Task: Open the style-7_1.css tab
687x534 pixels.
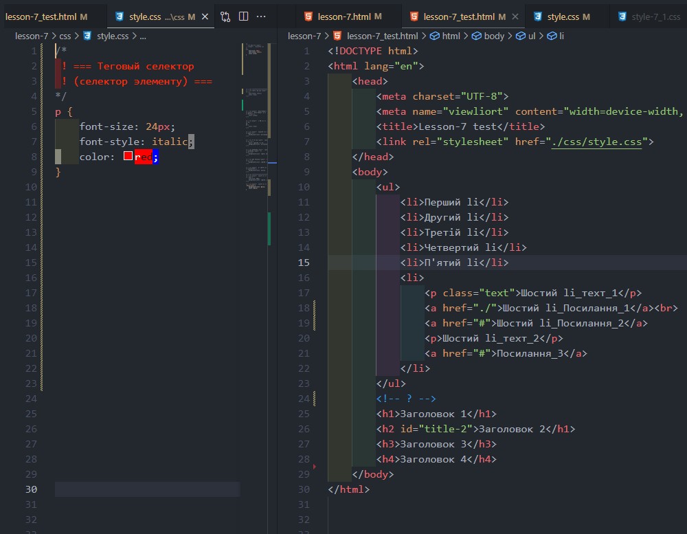Action: pos(650,16)
